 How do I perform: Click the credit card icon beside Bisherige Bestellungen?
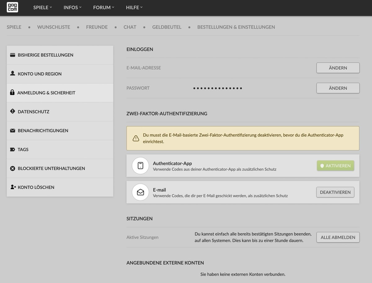point(13,55)
